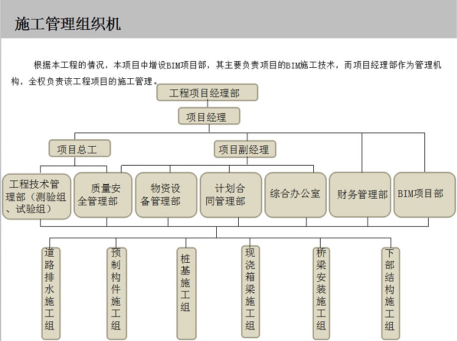
Task: Click the 综合办公室 box
Action: (x=296, y=195)
